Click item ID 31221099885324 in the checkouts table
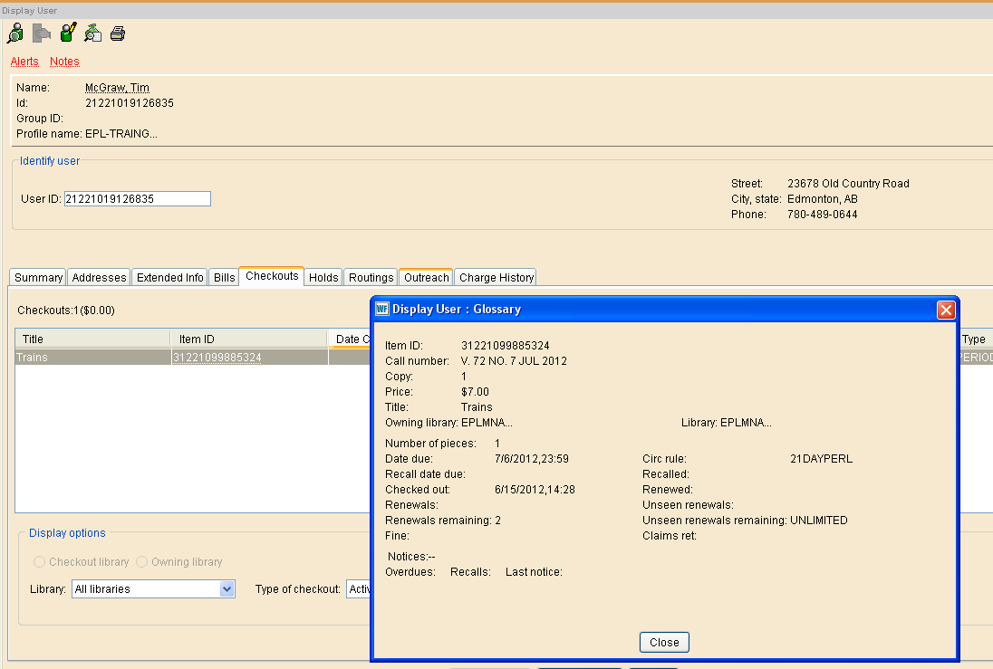This screenshot has width=993, height=669. [x=217, y=358]
